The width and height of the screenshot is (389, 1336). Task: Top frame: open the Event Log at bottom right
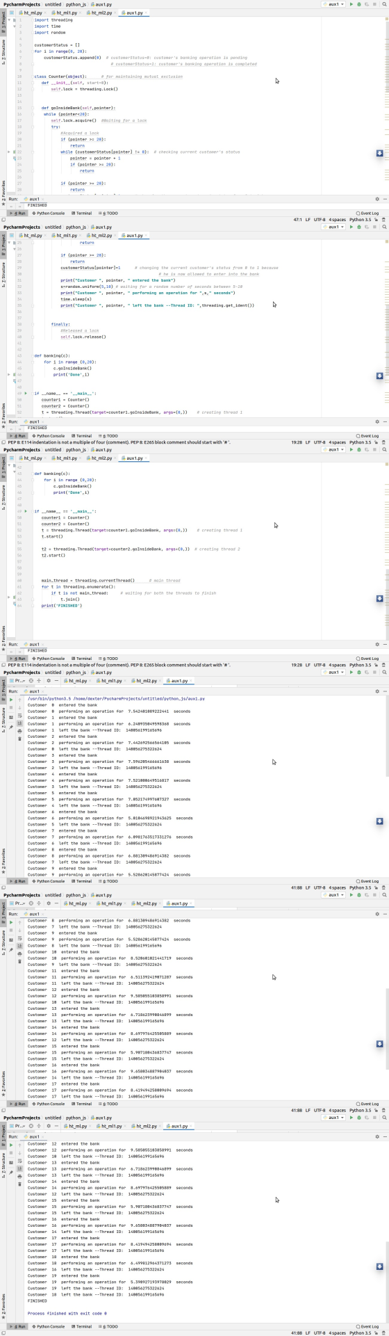point(367,213)
